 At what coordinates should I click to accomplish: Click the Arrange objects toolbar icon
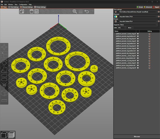[x=36, y=12]
